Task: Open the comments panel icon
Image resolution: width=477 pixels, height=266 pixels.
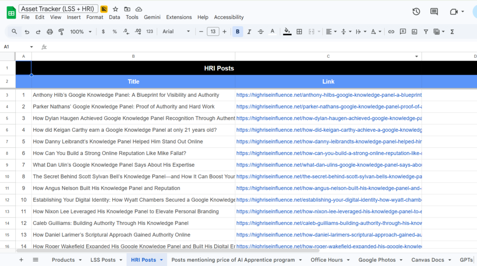Action: 434,12
